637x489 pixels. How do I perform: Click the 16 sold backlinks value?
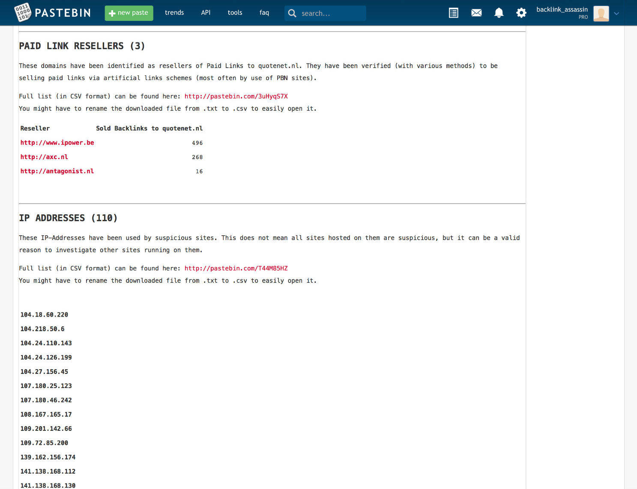click(199, 171)
